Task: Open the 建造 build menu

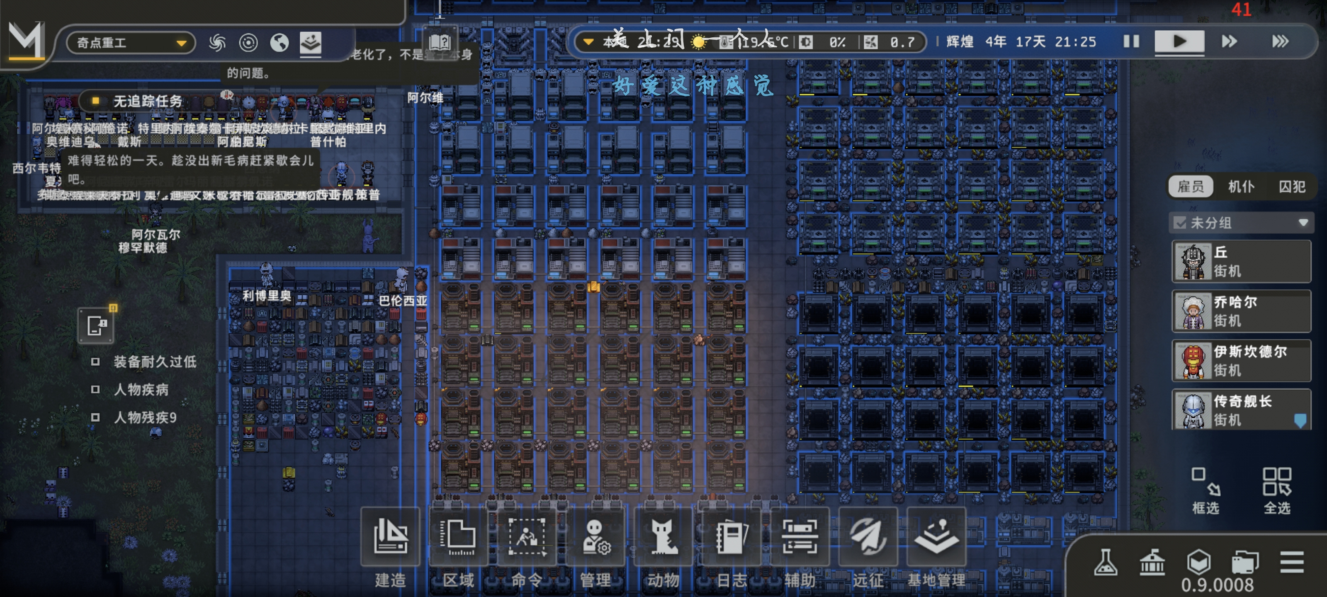Action: click(390, 537)
